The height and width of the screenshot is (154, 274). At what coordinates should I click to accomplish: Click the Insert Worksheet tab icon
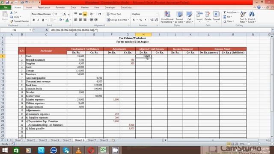[113, 140]
